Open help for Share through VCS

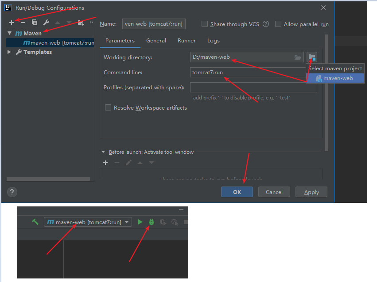point(266,24)
